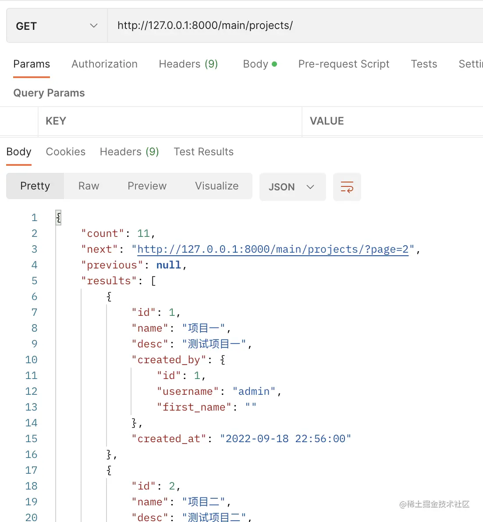Open the Pre-request Script tab
483x522 pixels.
pos(344,64)
